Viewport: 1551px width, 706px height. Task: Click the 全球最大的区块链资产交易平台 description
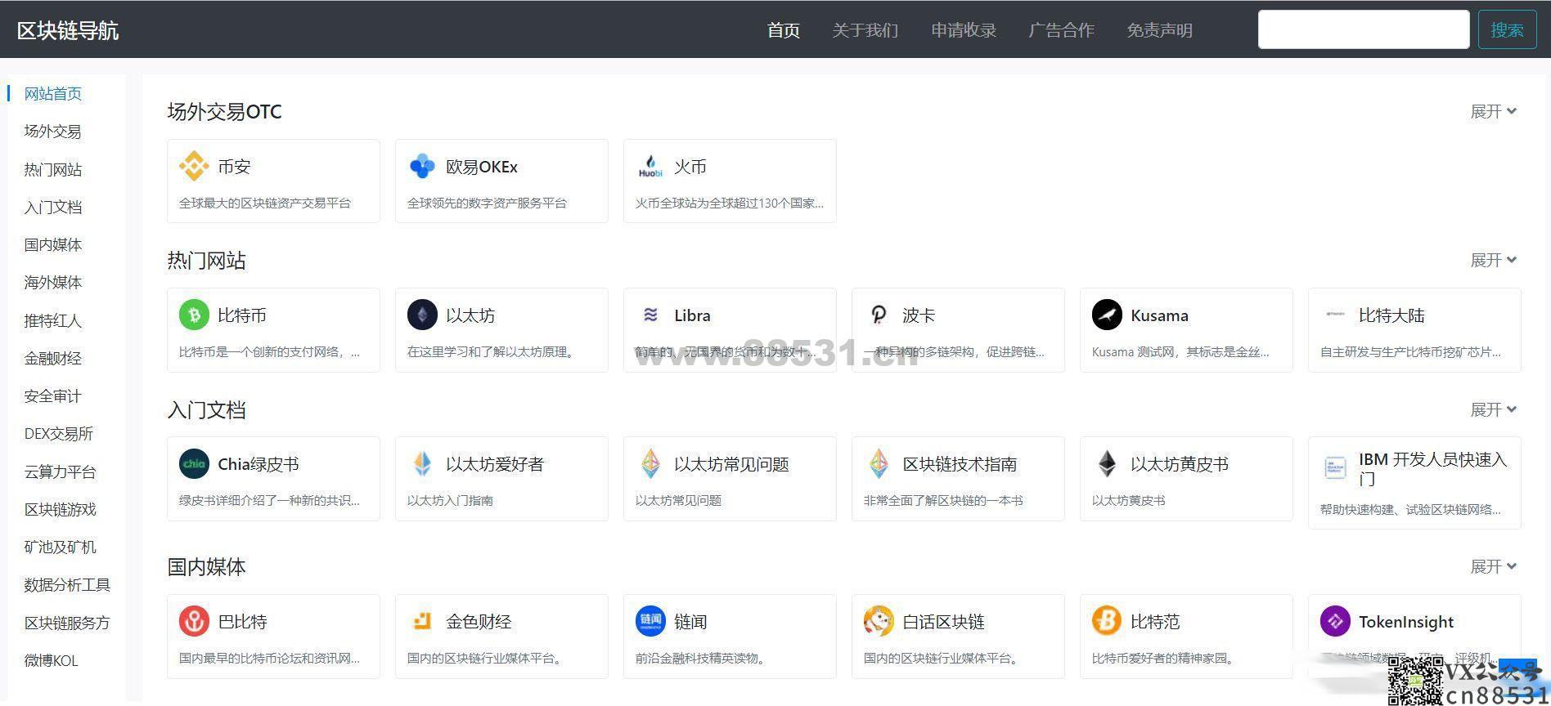[x=265, y=203]
